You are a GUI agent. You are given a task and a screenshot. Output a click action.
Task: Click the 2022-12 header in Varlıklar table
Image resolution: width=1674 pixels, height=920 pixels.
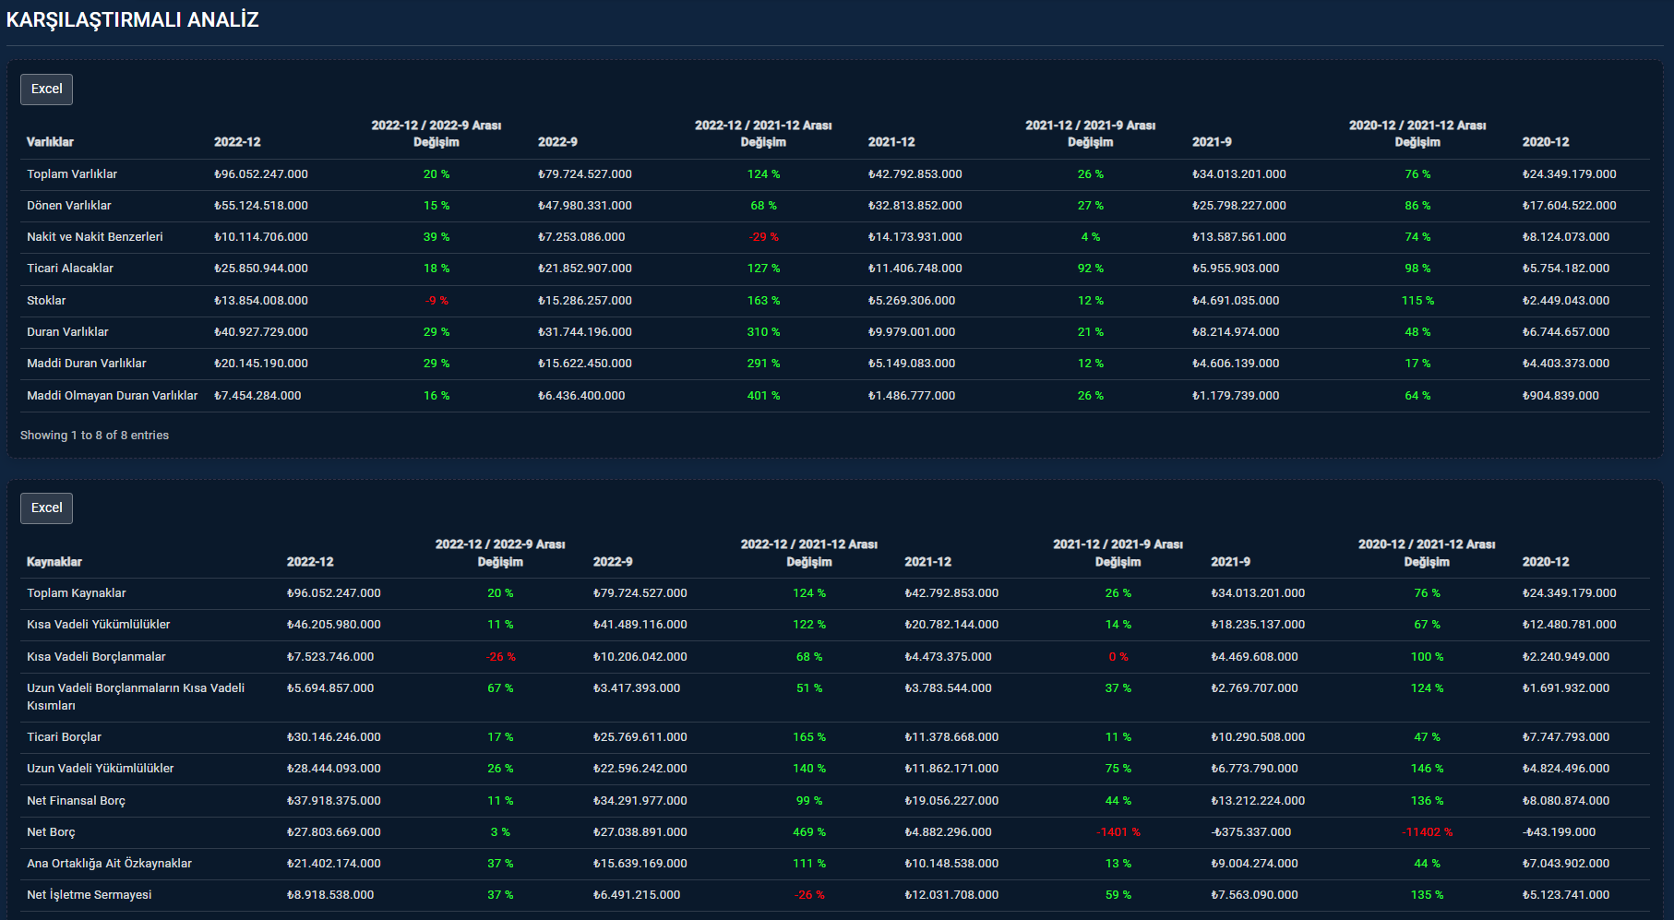click(237, 142)
